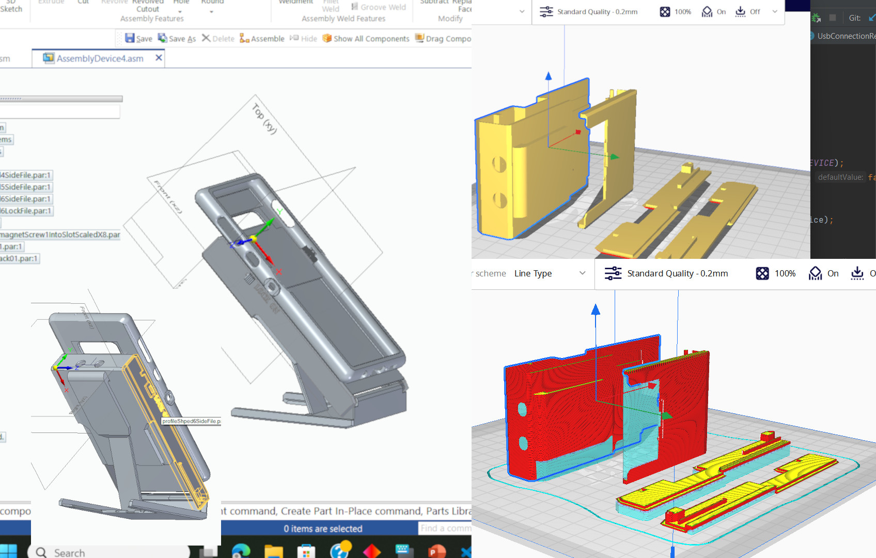Toggle the support On setting in the upper slicer

click(714, 12)
